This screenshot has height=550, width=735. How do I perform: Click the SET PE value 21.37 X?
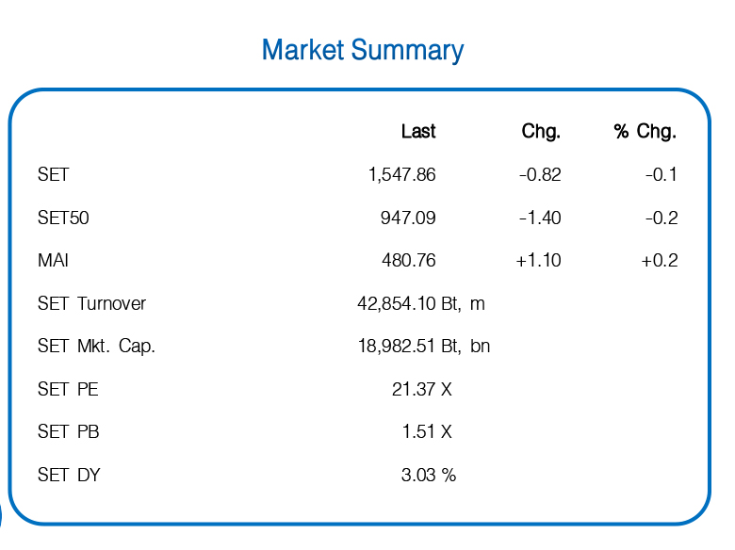tap(422, 389)
